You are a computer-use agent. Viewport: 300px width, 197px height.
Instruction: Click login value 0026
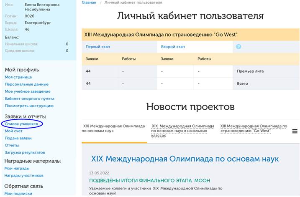[29, 16]
